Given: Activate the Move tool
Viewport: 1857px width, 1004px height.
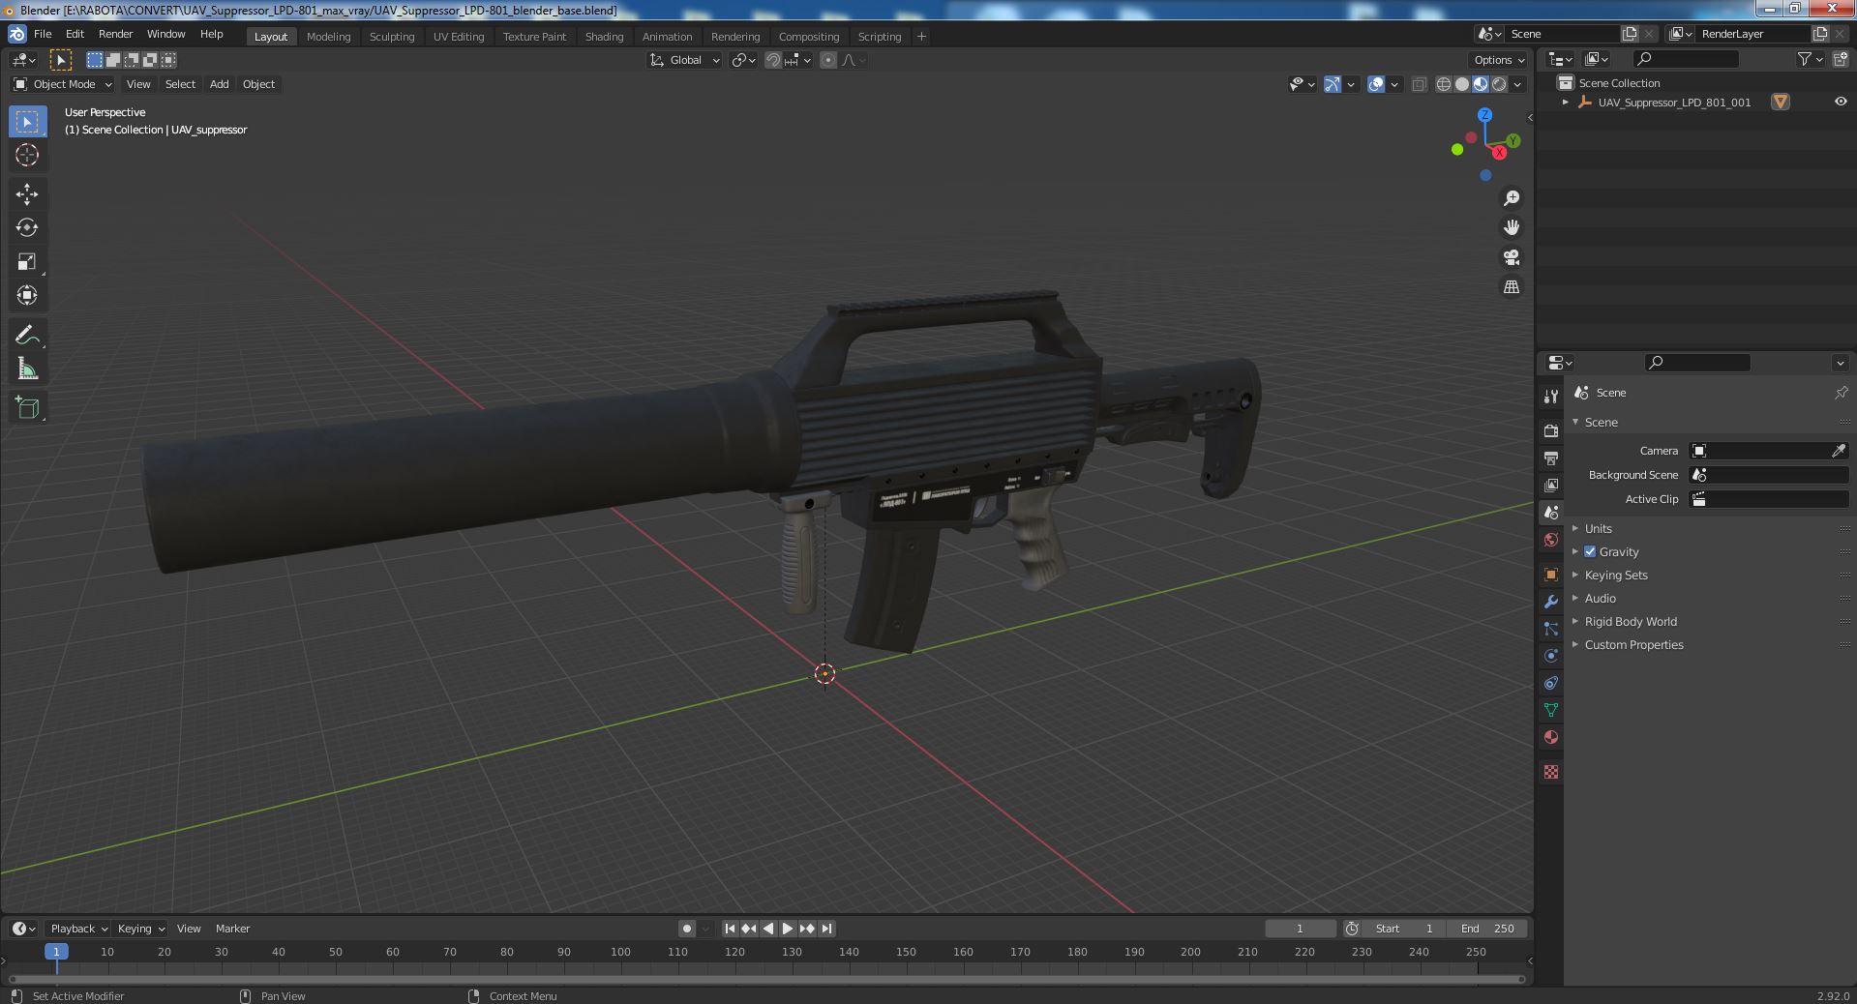Looking at the screenshot, I should [x=27, y=194].
